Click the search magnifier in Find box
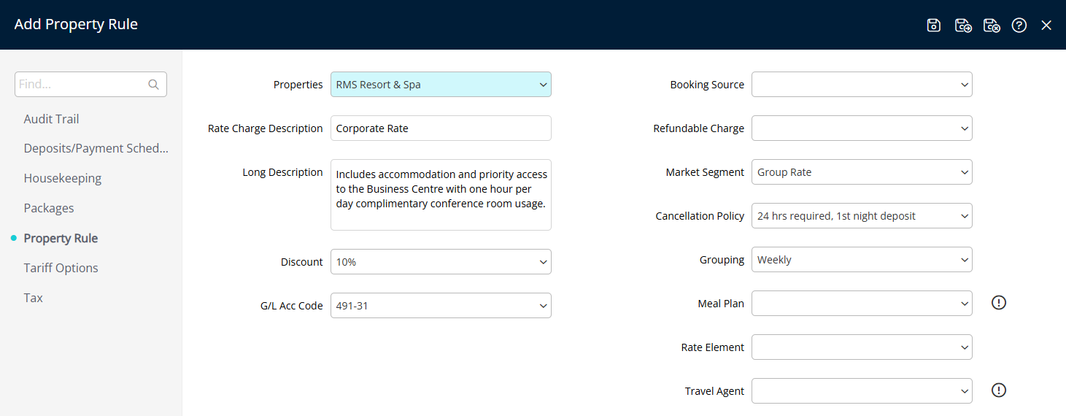Image resolution: width=1066 pixels, height=416 pixels. [x=153, y=84]
